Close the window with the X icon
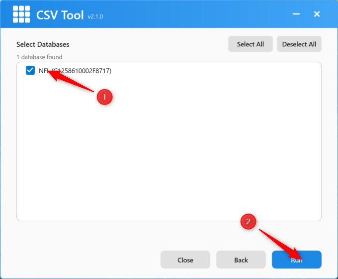338x279 pixels. point(317,14)
